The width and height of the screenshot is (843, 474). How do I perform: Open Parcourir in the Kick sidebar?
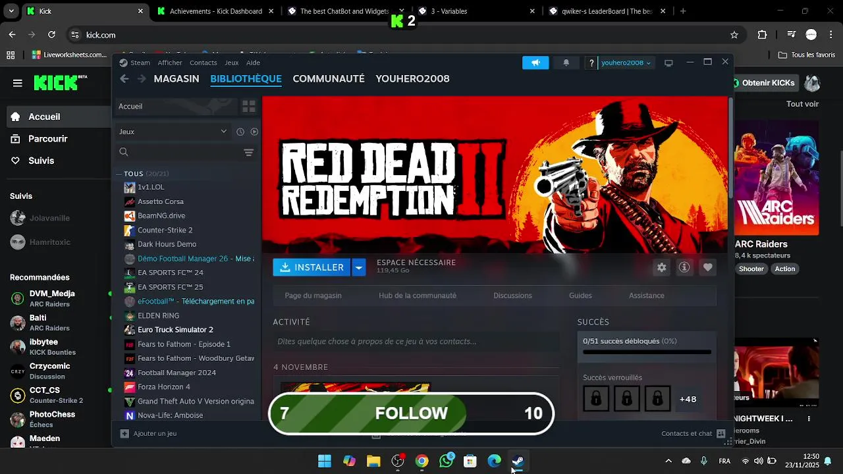pyautogui.click(x=47, y=139)
